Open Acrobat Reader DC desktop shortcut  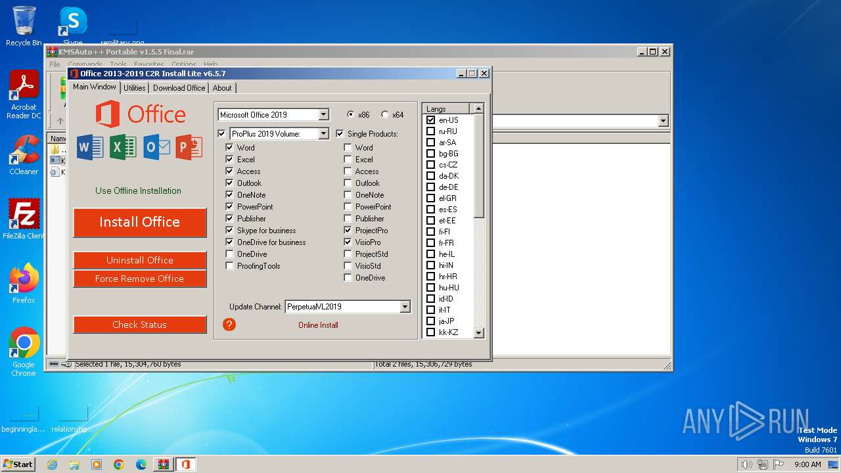tap(24, 95)
